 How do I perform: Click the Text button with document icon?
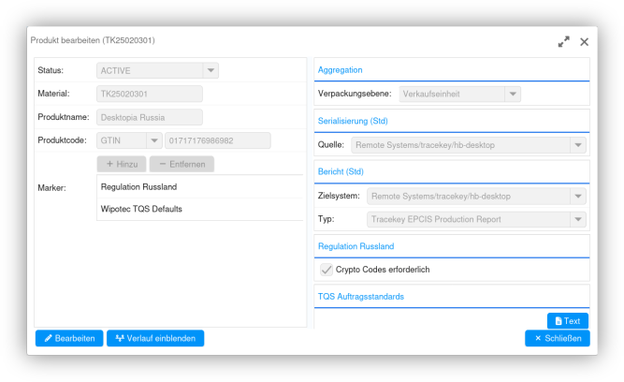pyautogui.click(x=566, y=320)
